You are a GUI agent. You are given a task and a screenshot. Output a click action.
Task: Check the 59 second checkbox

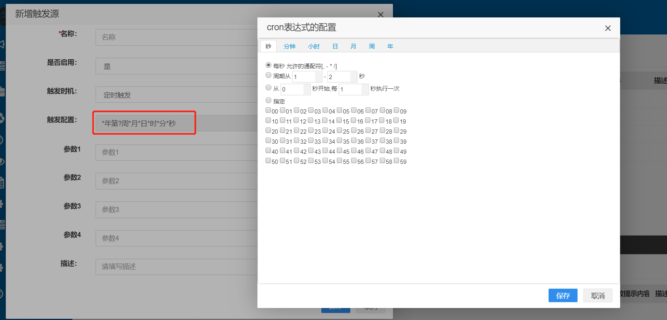396,161
